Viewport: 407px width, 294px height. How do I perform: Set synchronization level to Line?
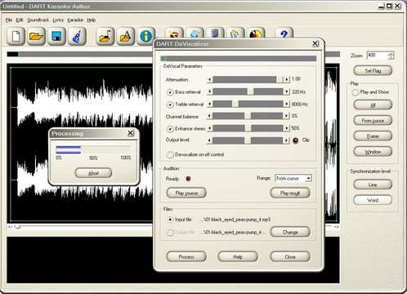tap(373, 185)
